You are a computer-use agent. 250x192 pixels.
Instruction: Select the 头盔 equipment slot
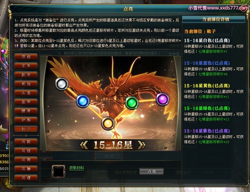[x=26, y=93]
